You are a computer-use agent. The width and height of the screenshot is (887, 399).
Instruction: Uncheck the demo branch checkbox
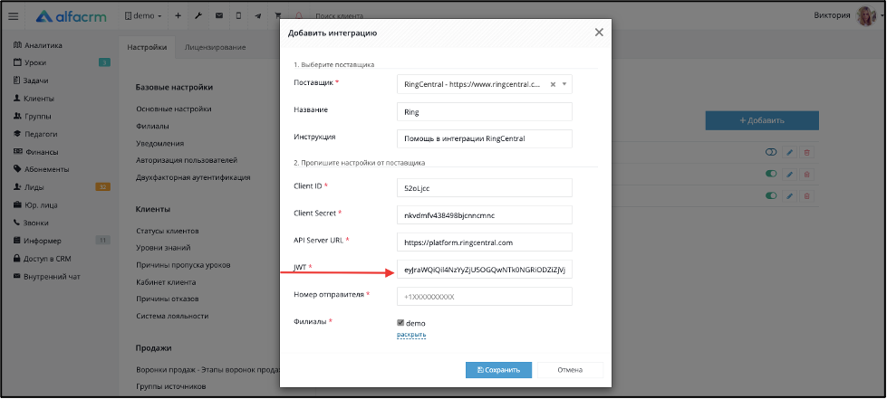(x=400, y=323)
